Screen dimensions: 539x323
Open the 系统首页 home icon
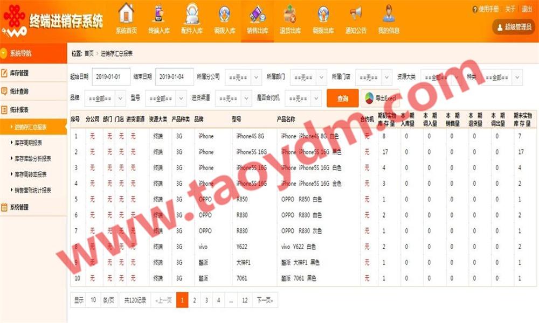pyautogui.click(x=126, y=14)
